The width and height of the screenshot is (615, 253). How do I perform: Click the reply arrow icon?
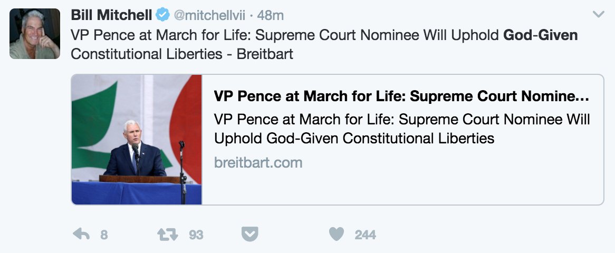[x=81, y=235]
